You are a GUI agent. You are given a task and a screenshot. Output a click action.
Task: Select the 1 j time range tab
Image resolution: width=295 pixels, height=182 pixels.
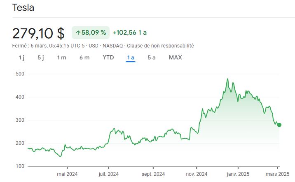21,57
